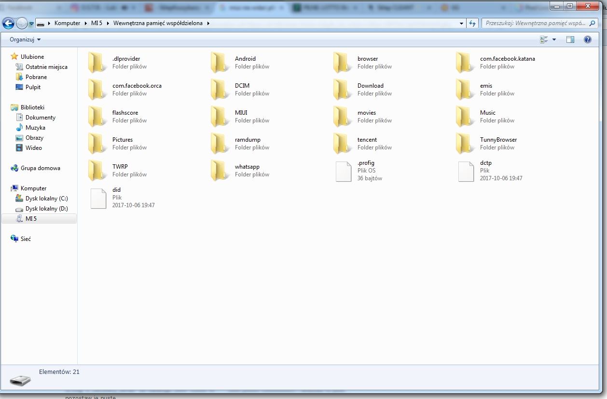607x399 pixels.
Task: Open Pobrane in the favorites sidebar
Action: [x=36, y=77]
